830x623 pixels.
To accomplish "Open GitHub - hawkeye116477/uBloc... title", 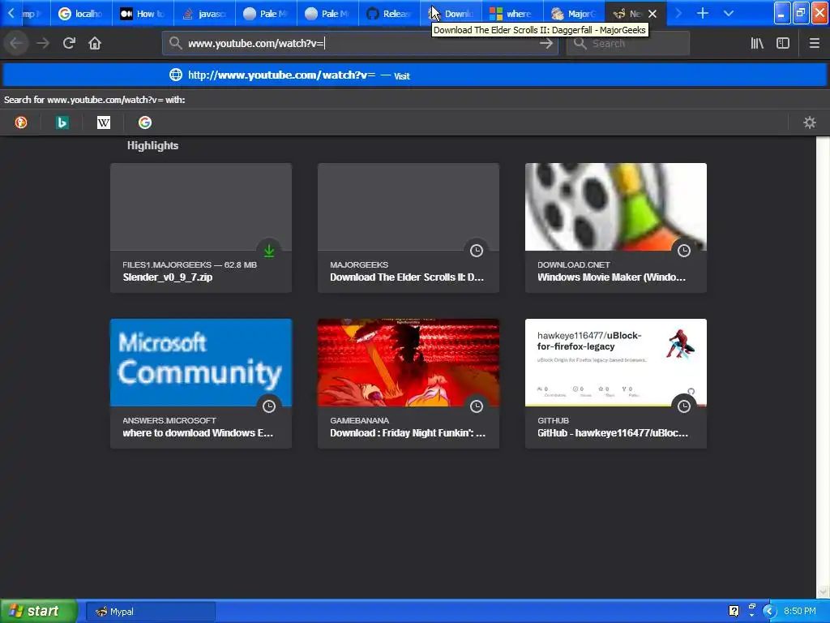I will pos(613,433).
